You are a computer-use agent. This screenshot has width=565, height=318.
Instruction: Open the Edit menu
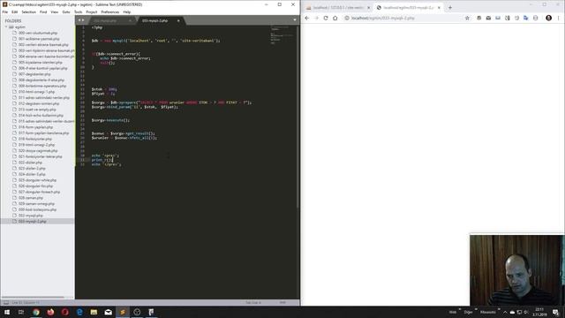pyautogui.click(x=14, y=11)
